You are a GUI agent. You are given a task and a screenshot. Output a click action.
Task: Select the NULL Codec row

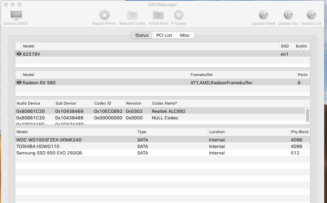(160, 118)
